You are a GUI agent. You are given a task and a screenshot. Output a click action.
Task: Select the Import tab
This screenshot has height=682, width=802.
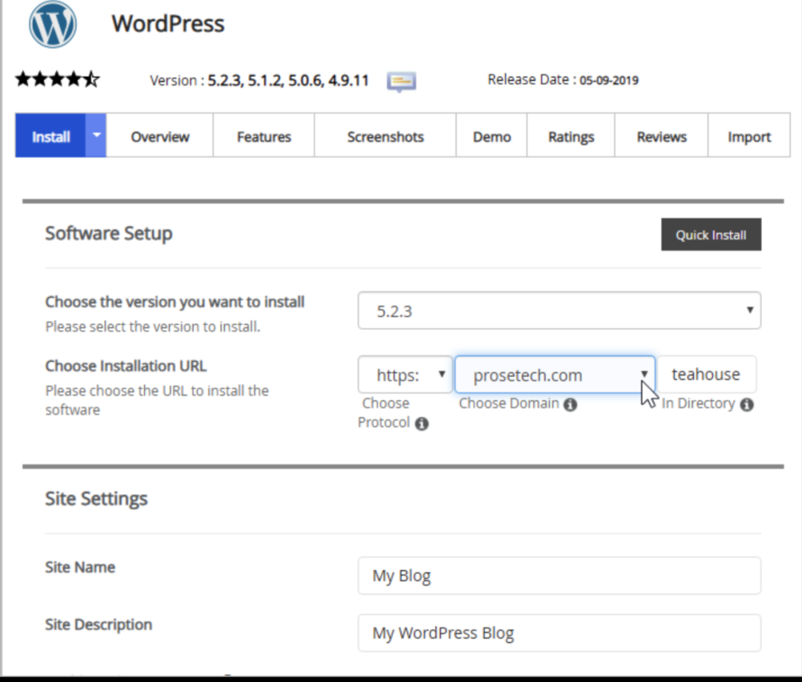coord(749,137)
